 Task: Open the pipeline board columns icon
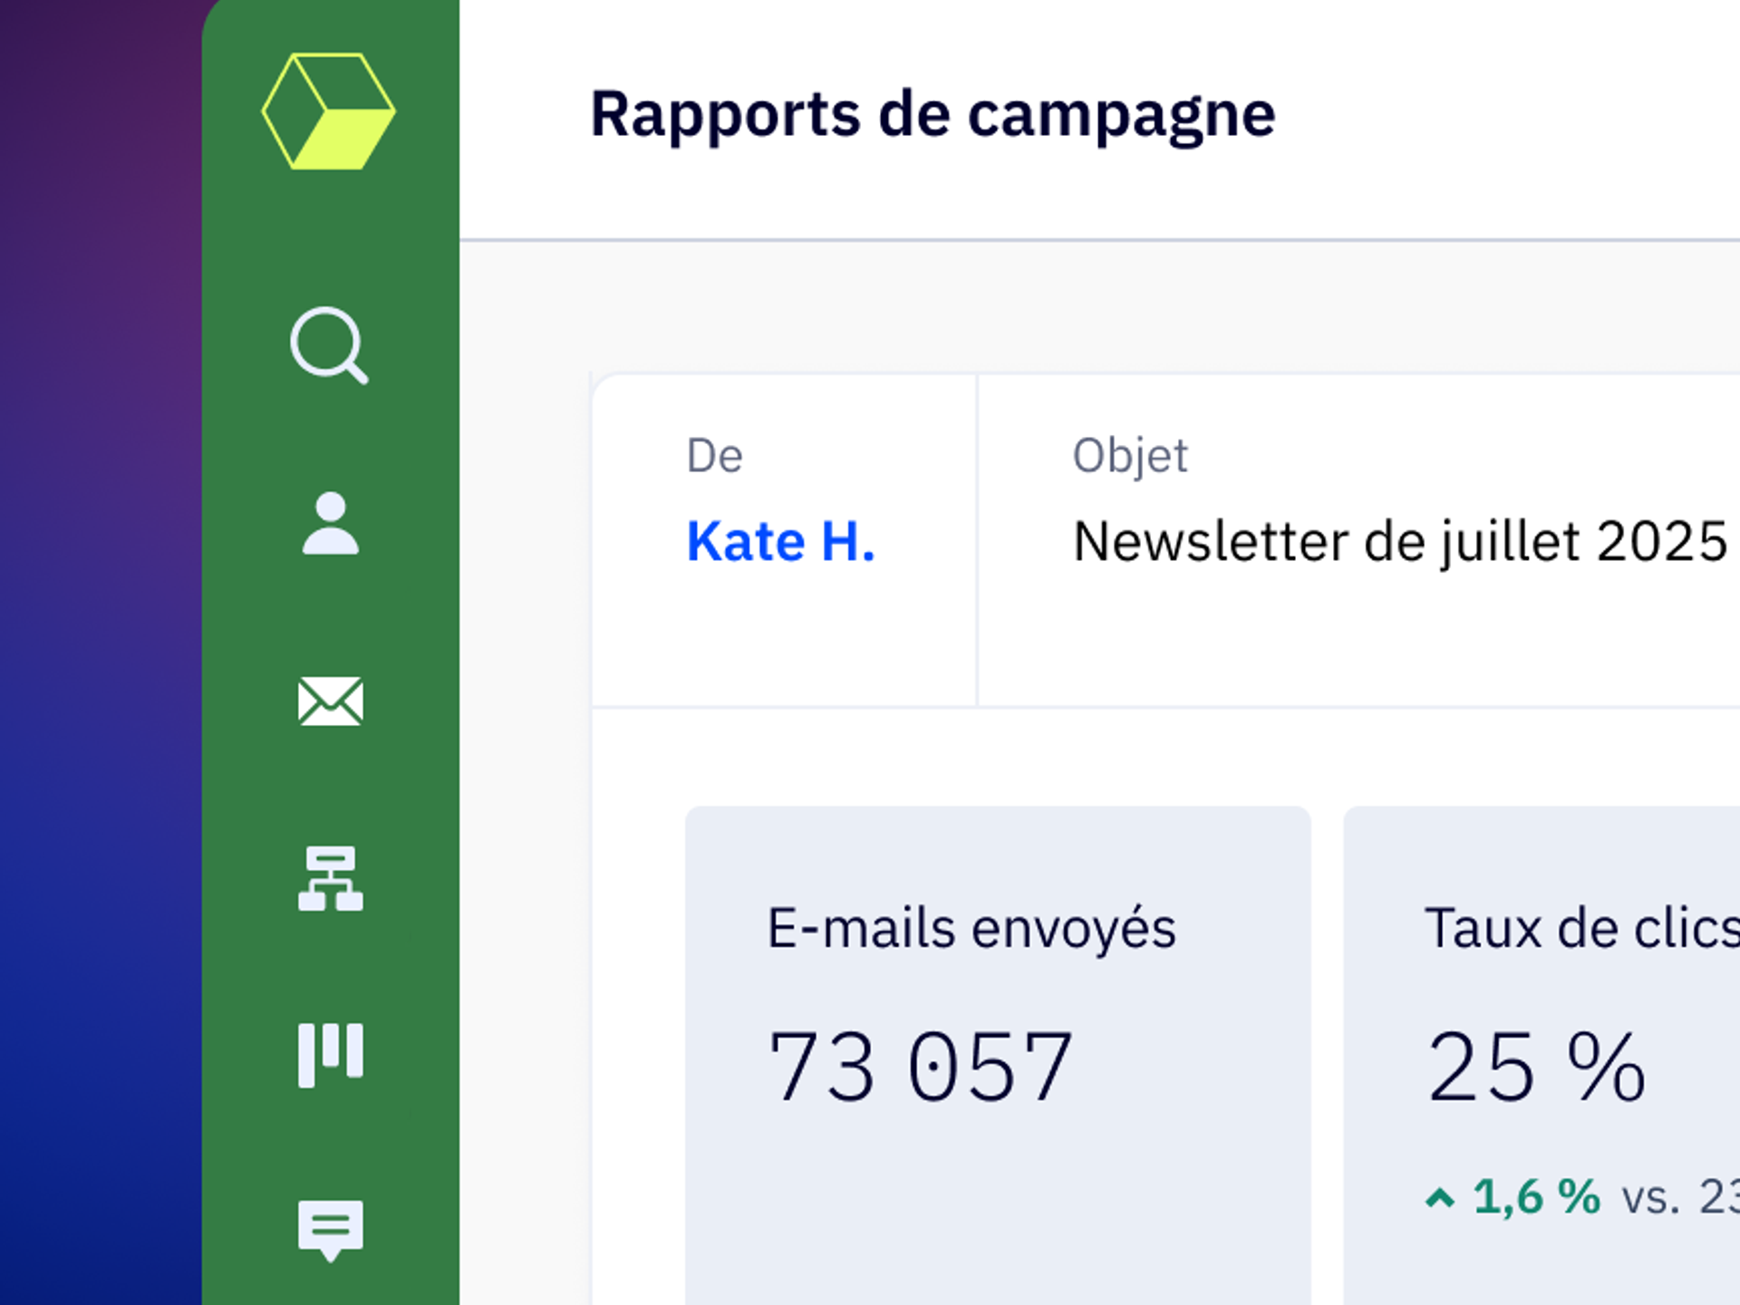click(330, 1055)
